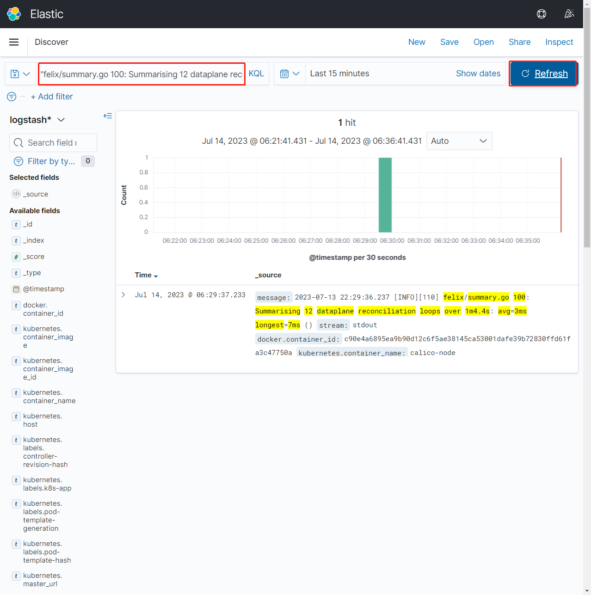This screenshot has width=591, height=595.
Task: Click the _score number type icon
Action: tap(16, 257)
